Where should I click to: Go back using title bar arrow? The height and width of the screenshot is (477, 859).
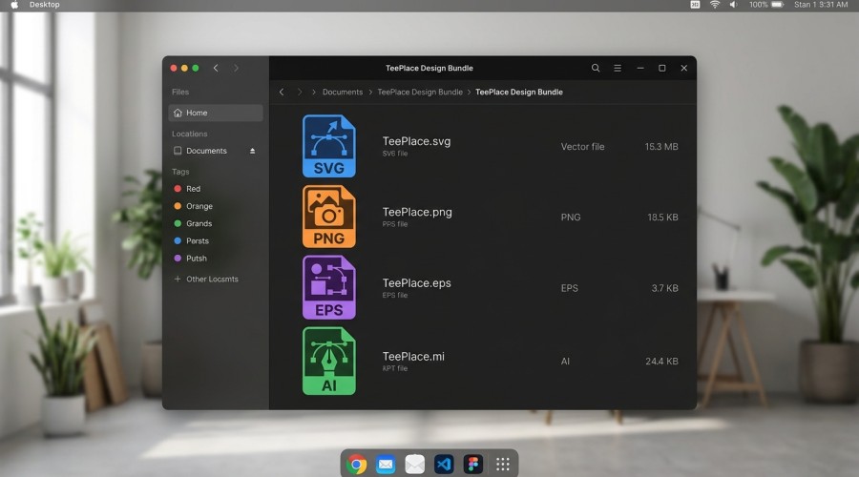coord(216,68)
